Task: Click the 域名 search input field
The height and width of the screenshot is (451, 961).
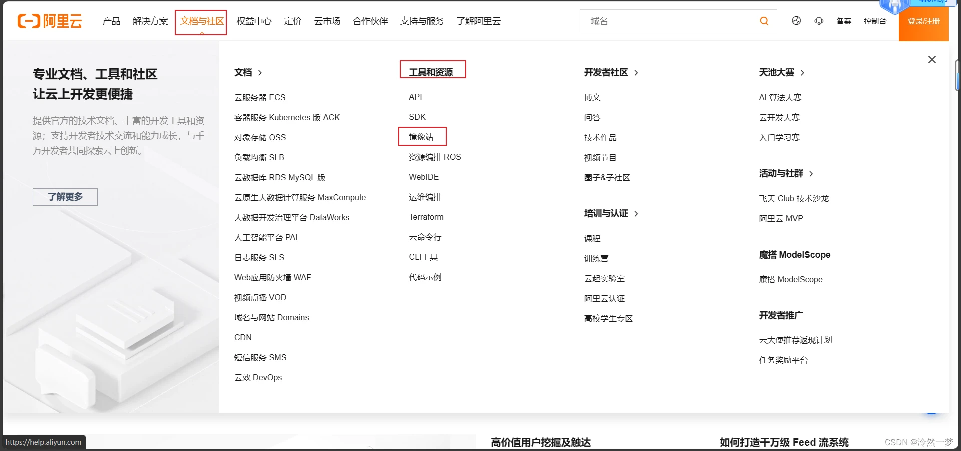Action: coord(671,21)
